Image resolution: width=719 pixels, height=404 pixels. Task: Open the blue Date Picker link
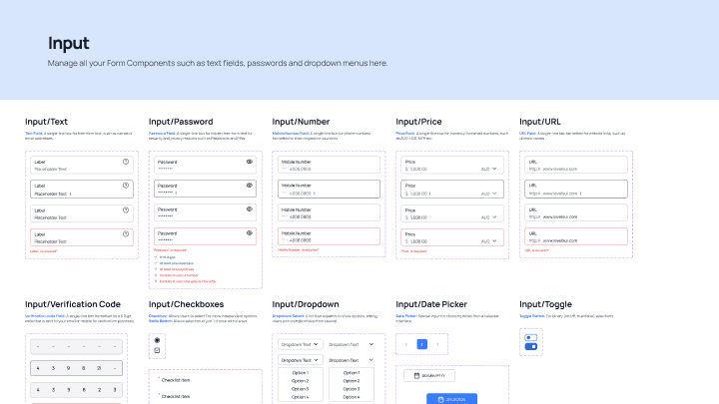point(406,316)
